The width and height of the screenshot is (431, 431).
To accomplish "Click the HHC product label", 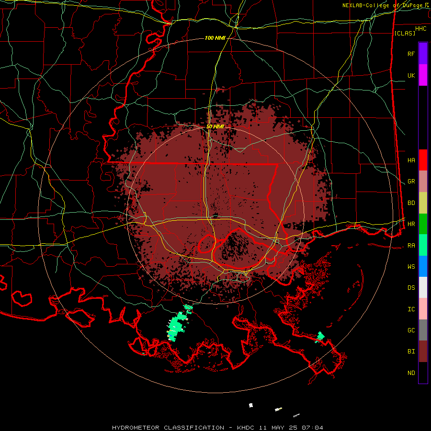I will [420, 29].
